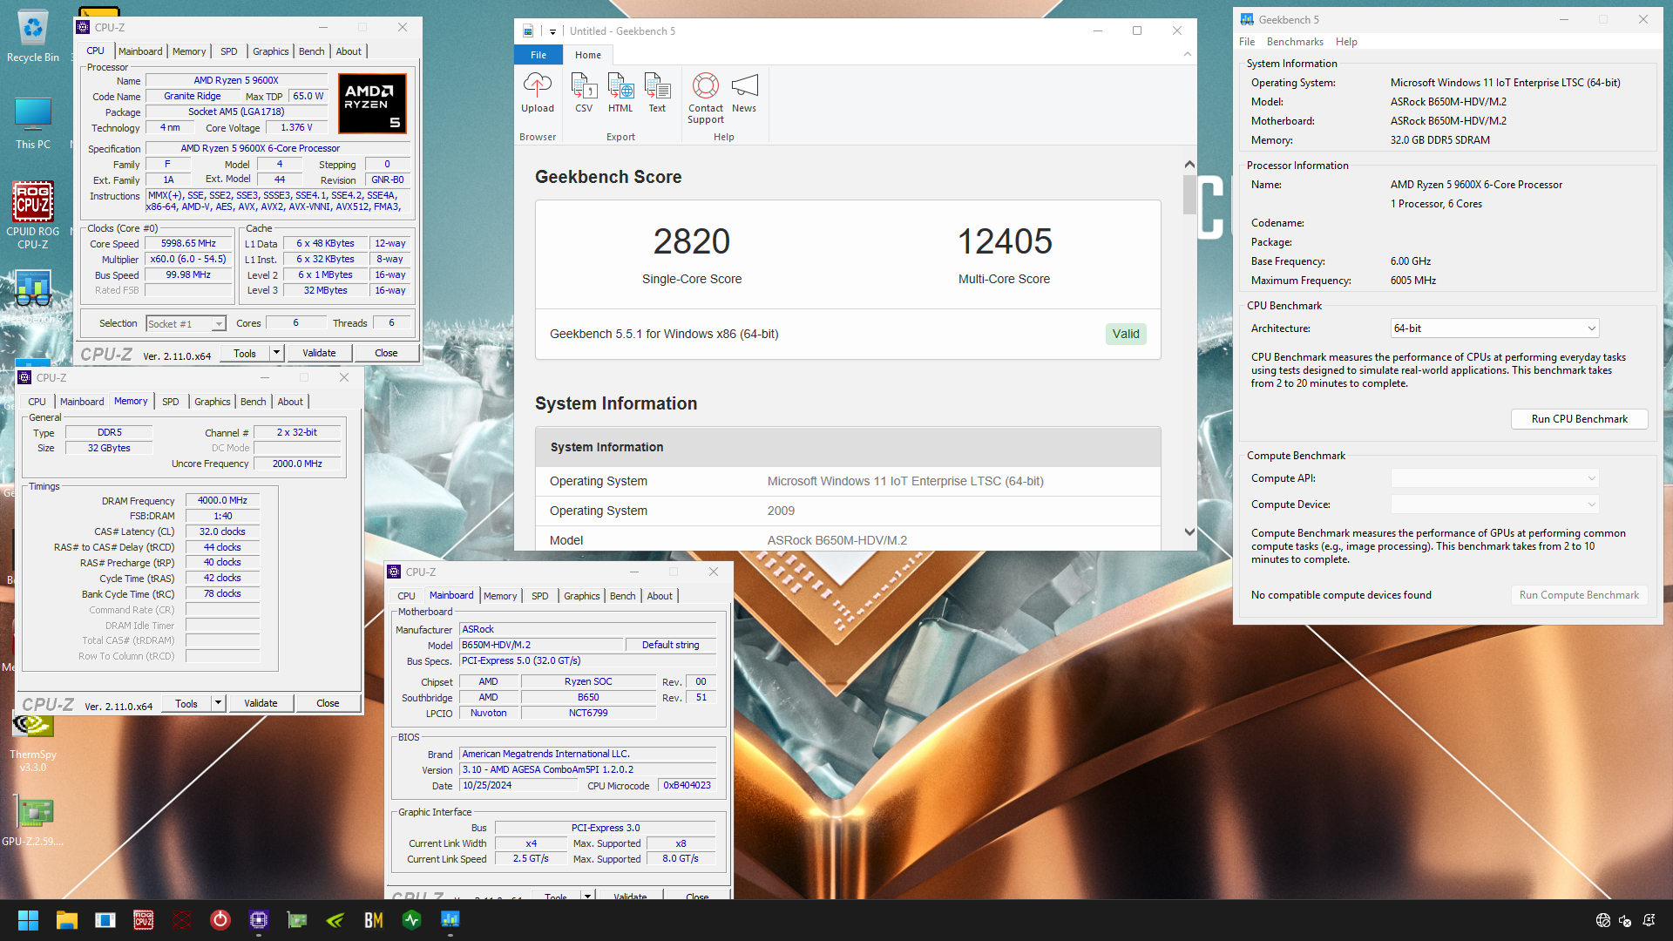Open the Recycle Bin desktop icon
Image resolution: width=1673 pixels, height=941 pixels.
click(x=33, y=37)
